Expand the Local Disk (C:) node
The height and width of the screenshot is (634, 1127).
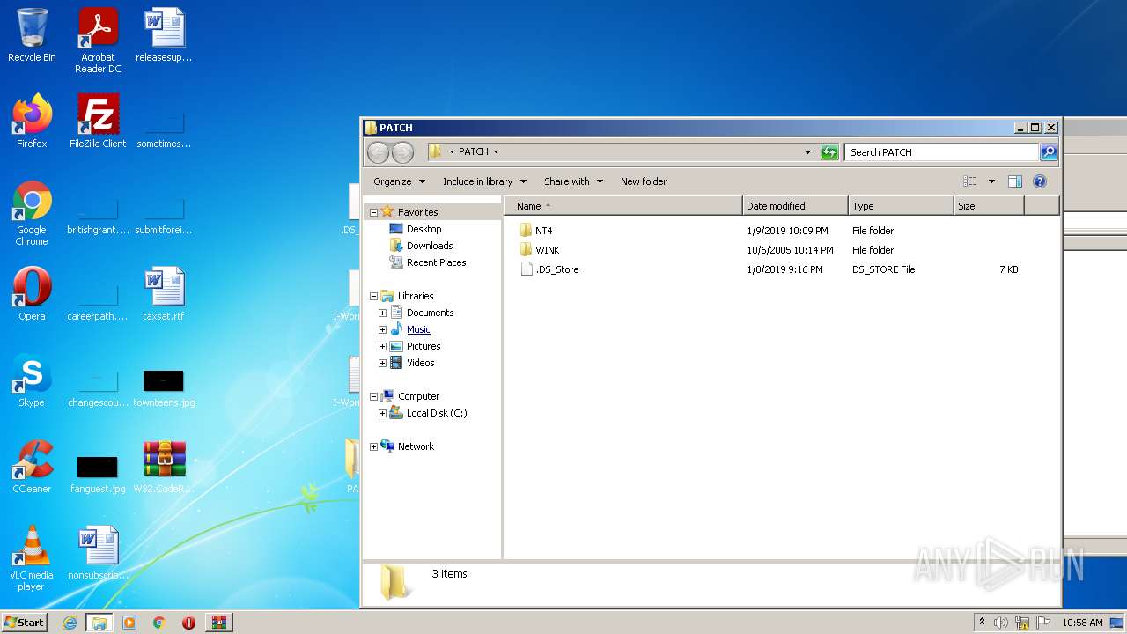coord(383,414)
